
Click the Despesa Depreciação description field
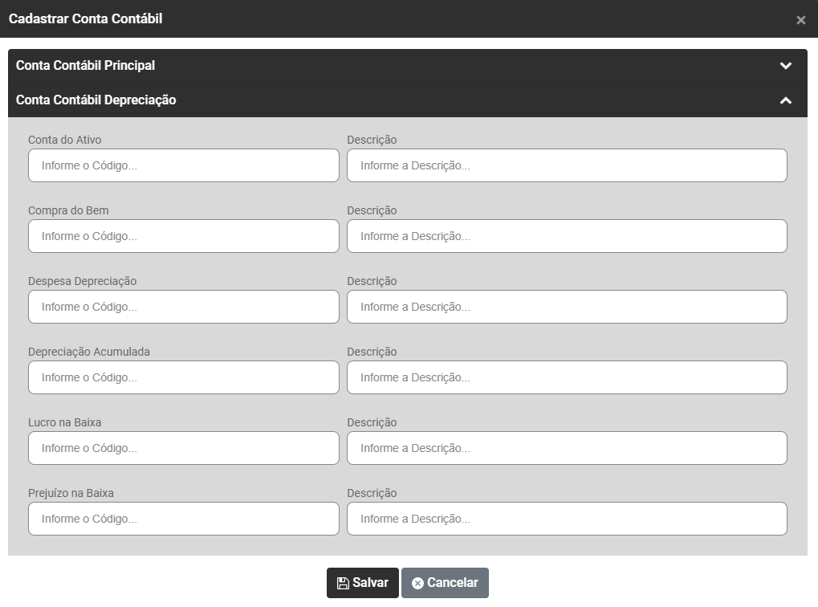pyautogui.click(x=567, y=307)
